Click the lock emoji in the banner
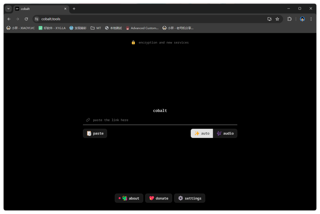The height and width of the screenshot is (214, 320). pos(133,42)
